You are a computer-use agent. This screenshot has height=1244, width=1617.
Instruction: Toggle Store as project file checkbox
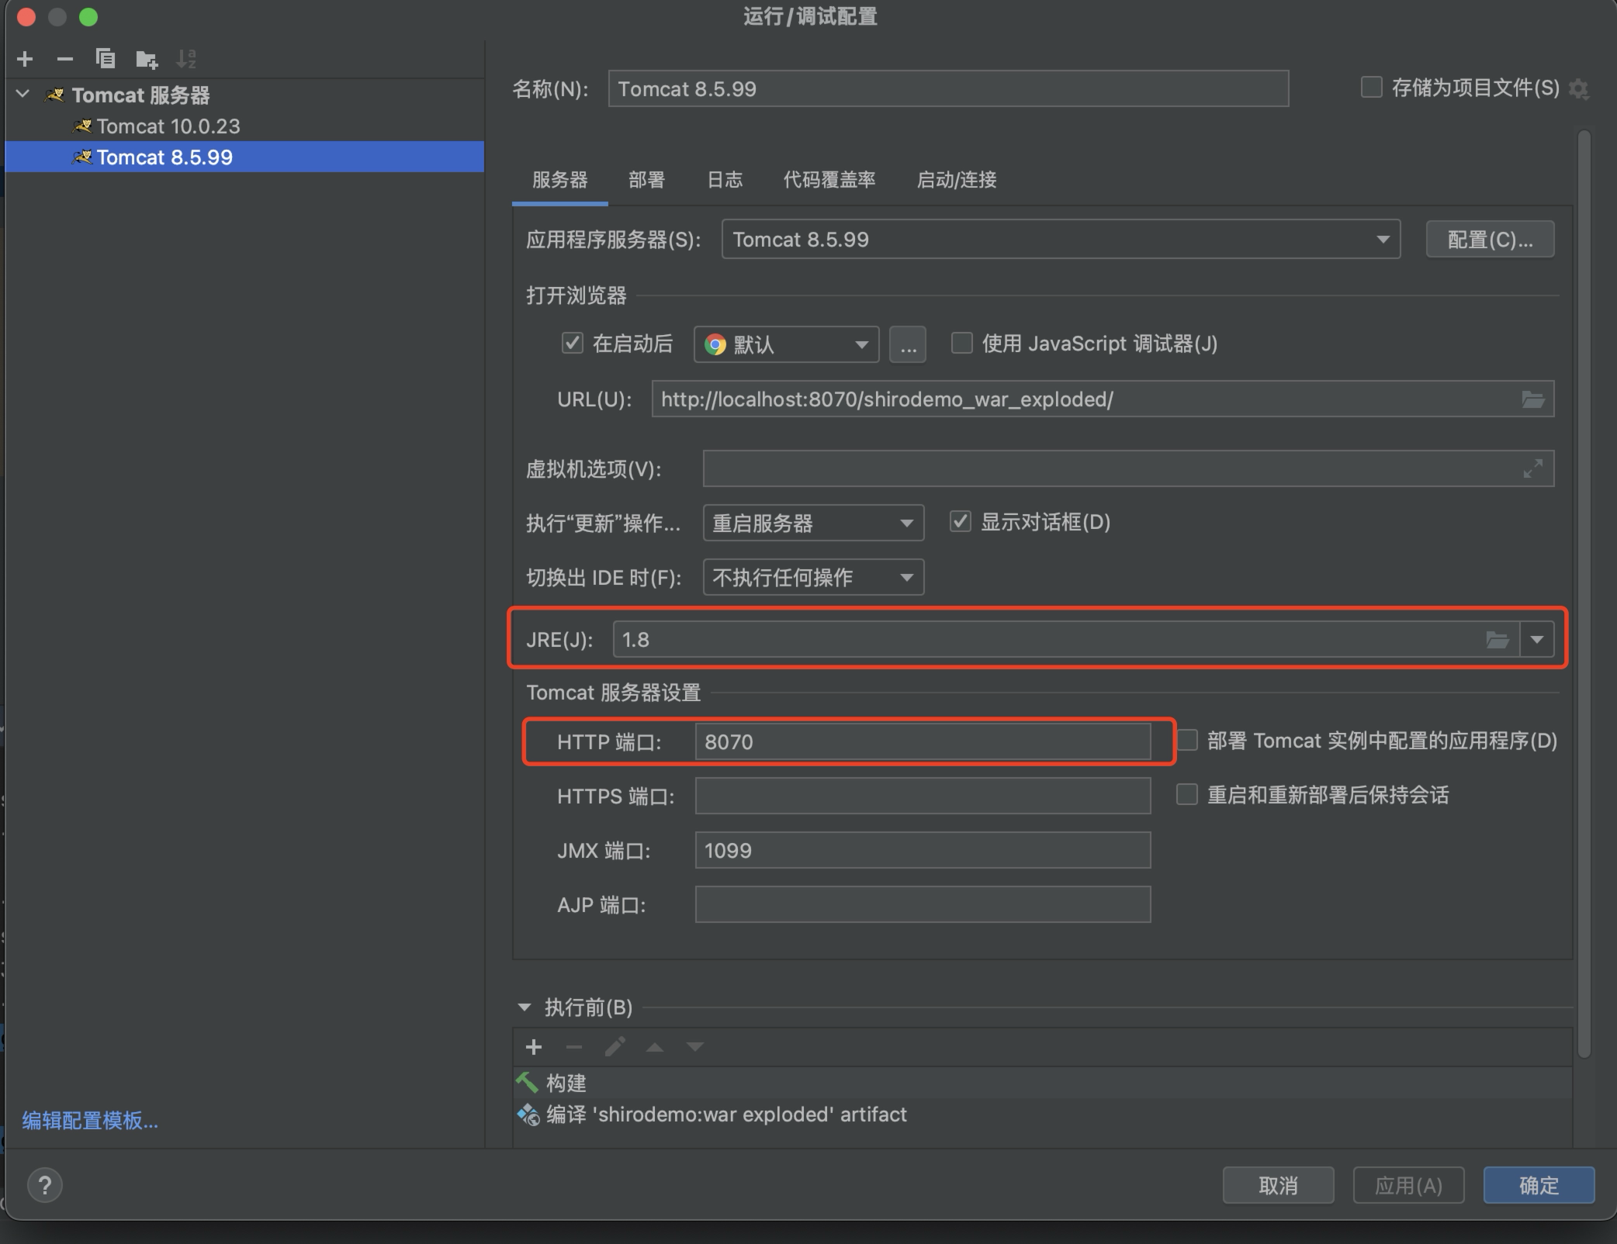[1372, 87]
